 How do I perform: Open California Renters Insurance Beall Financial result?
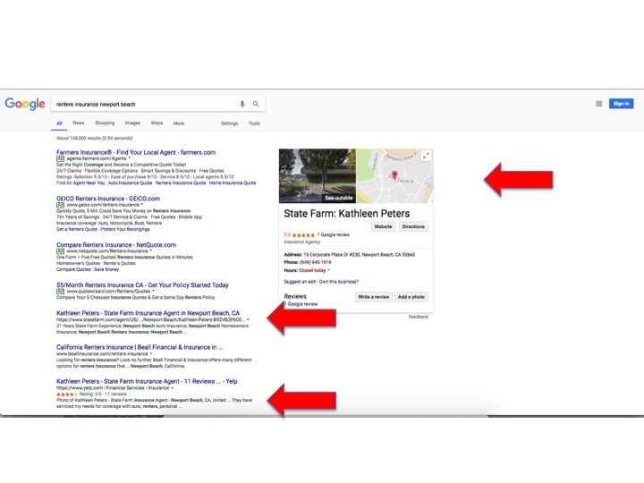[140, 347]
